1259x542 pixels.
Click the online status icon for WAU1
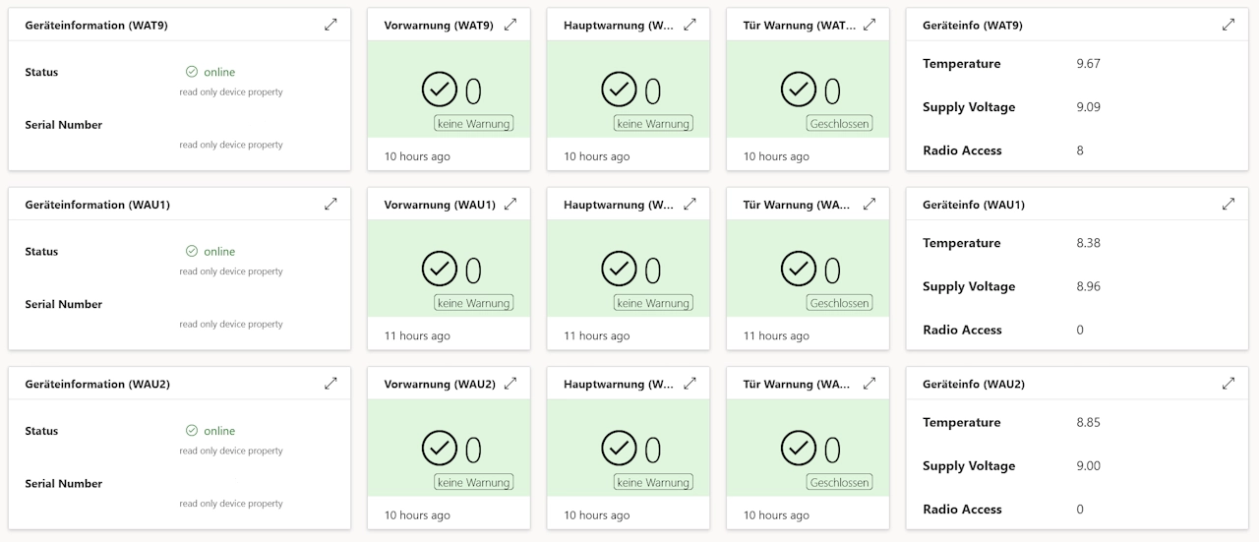192,251
